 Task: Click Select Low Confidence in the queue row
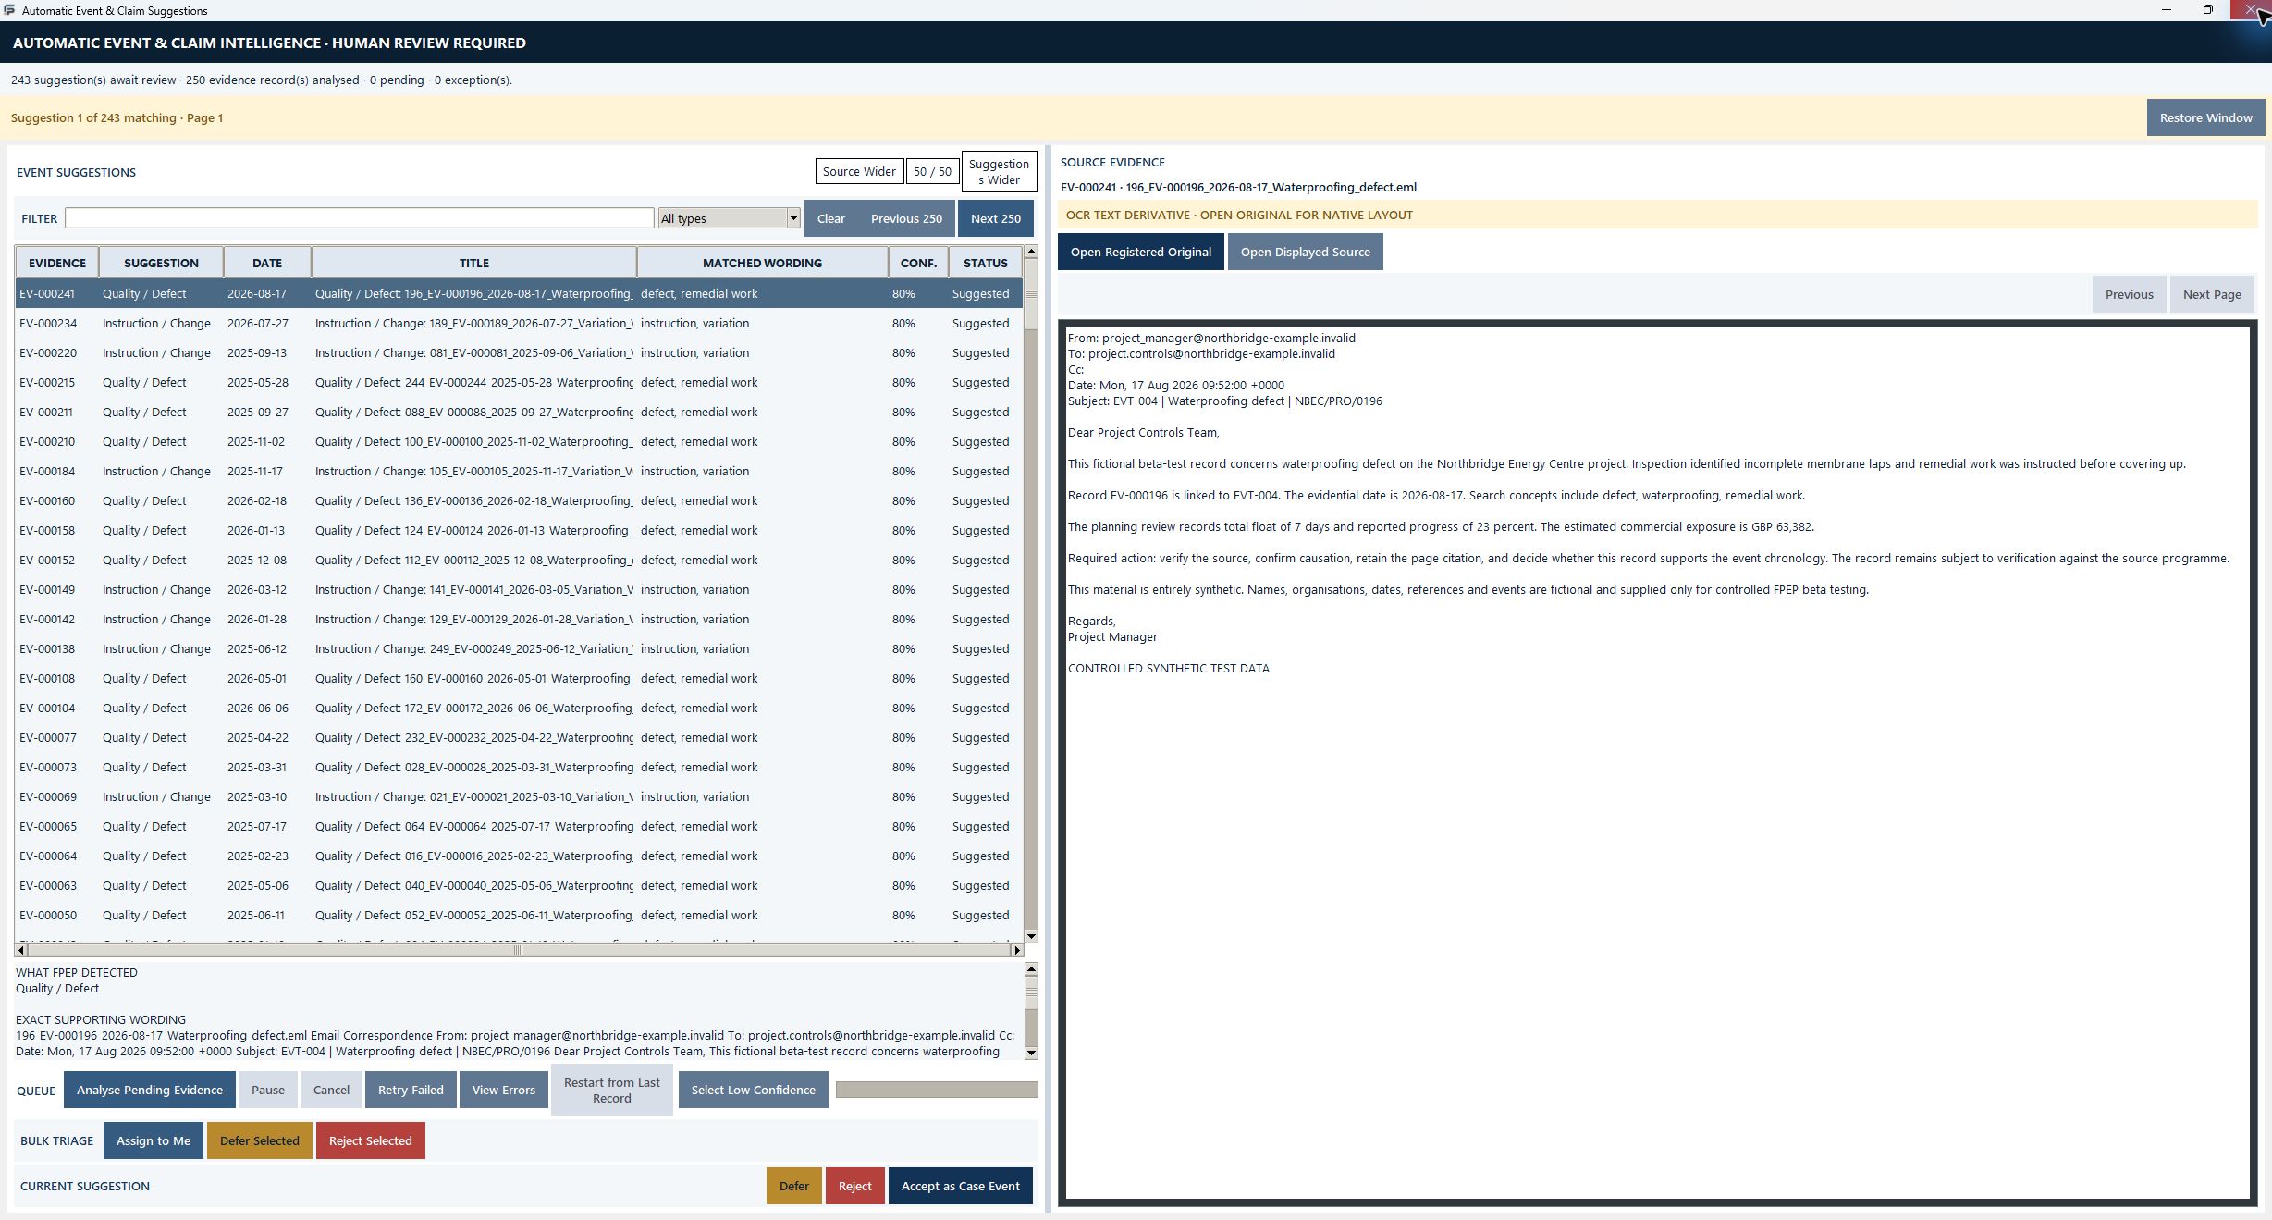(753, 1090)
